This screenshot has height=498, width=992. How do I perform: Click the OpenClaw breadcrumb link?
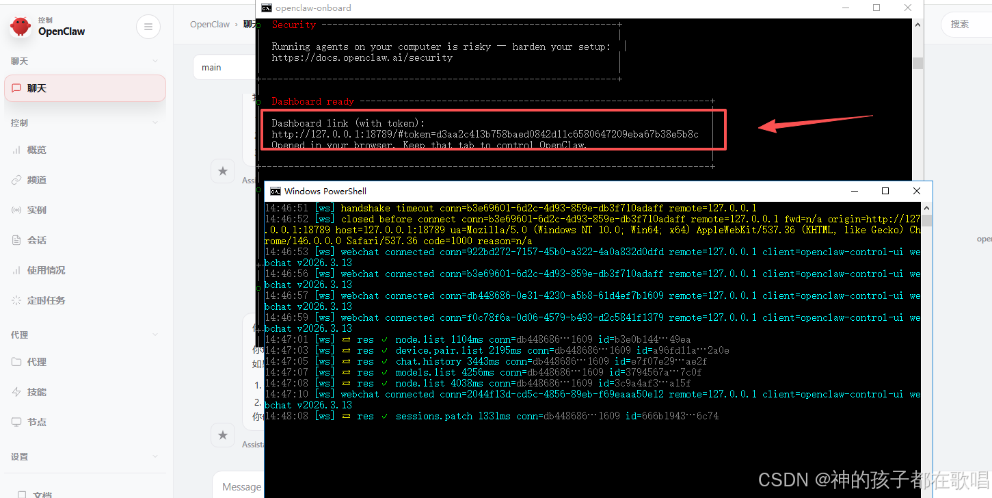point(210,24)
